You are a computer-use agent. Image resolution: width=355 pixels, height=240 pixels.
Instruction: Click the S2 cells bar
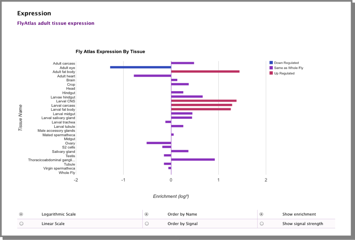pos(167,147)
